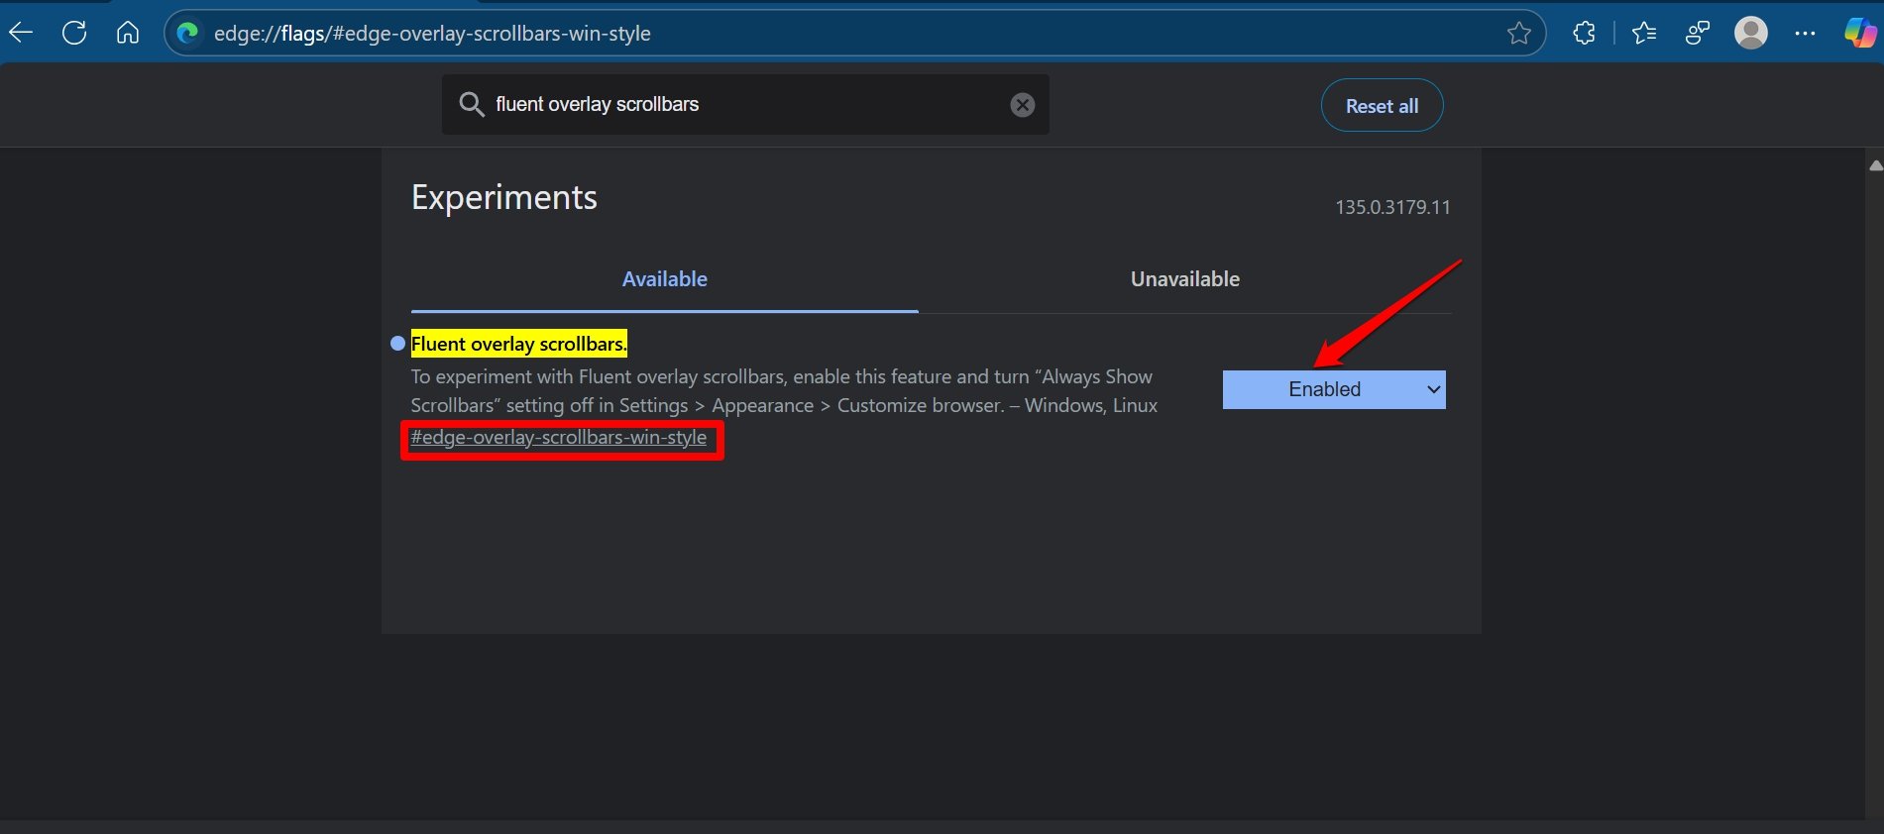Viewport: 1884px width, 834px height.
Task: Add this page to favorites using the star
Action: pyautogui.click(x=1518, y=34)
